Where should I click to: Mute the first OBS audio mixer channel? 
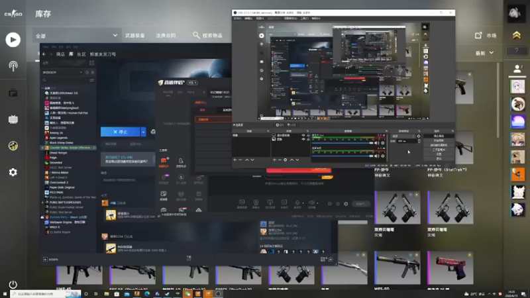pyautogui.click(x=376, y=143)
